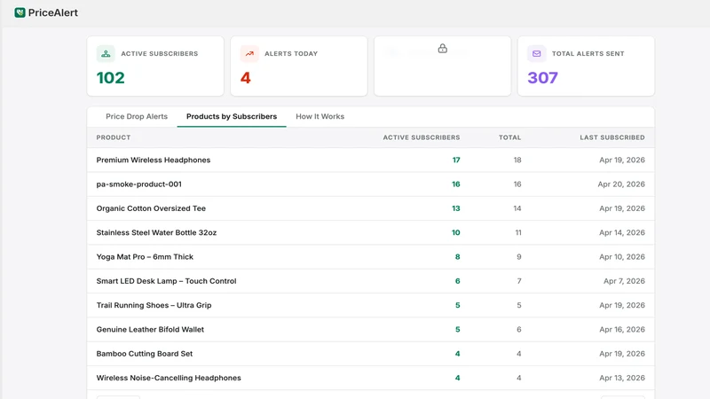The width and height of the screenshot is (710, 399).
Task: Select Smart LED Desk Lamp – Touch Control
Action: tap(166, 281)
